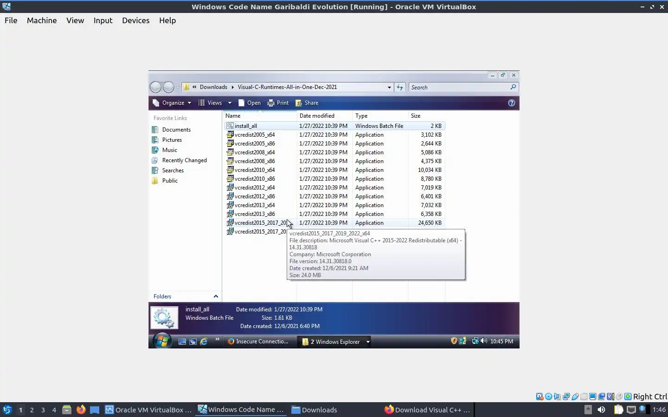Click install_all thumbnail in details pane
Screen dimensions: 668x417
[164, 318]
